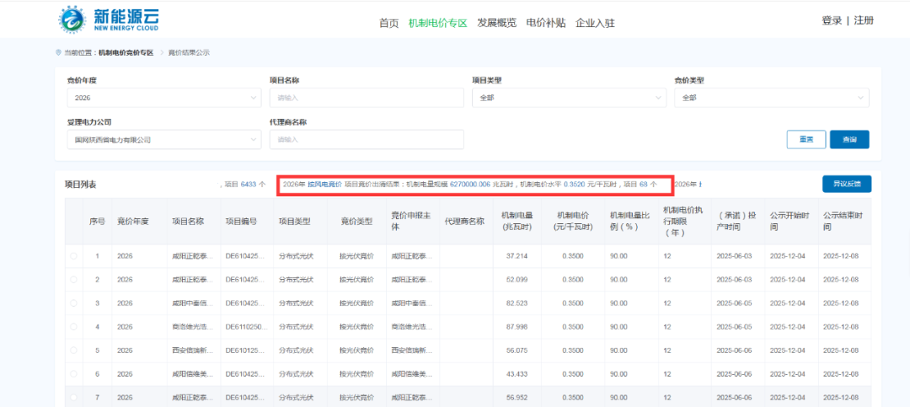910x407 pixels.
Task: Click the 重置 reset button
Action: [806, 139]
